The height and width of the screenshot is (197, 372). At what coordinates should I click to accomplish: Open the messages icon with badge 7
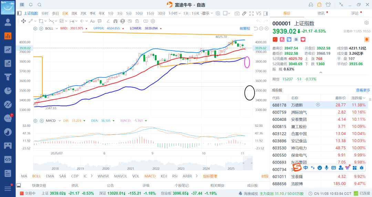pyautogui.click(x=8, y=118)
